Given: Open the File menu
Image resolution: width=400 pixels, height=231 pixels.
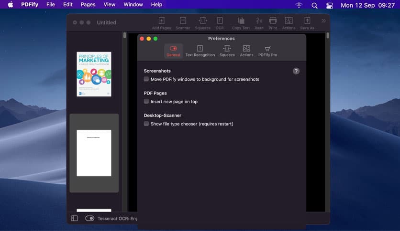Looking at the screenshot, I should 51,5.
